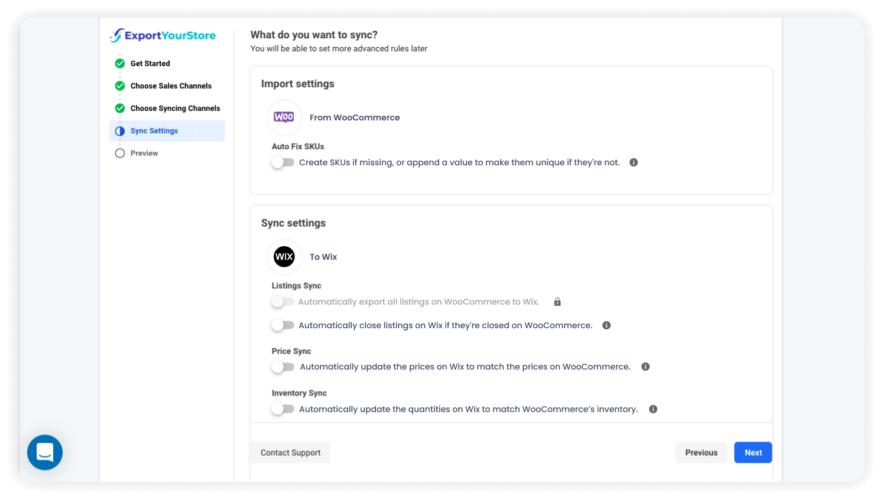The image size is (882, 500).
Task: Click the WooCommerce icon in Import settings
Action: [284, 117]
